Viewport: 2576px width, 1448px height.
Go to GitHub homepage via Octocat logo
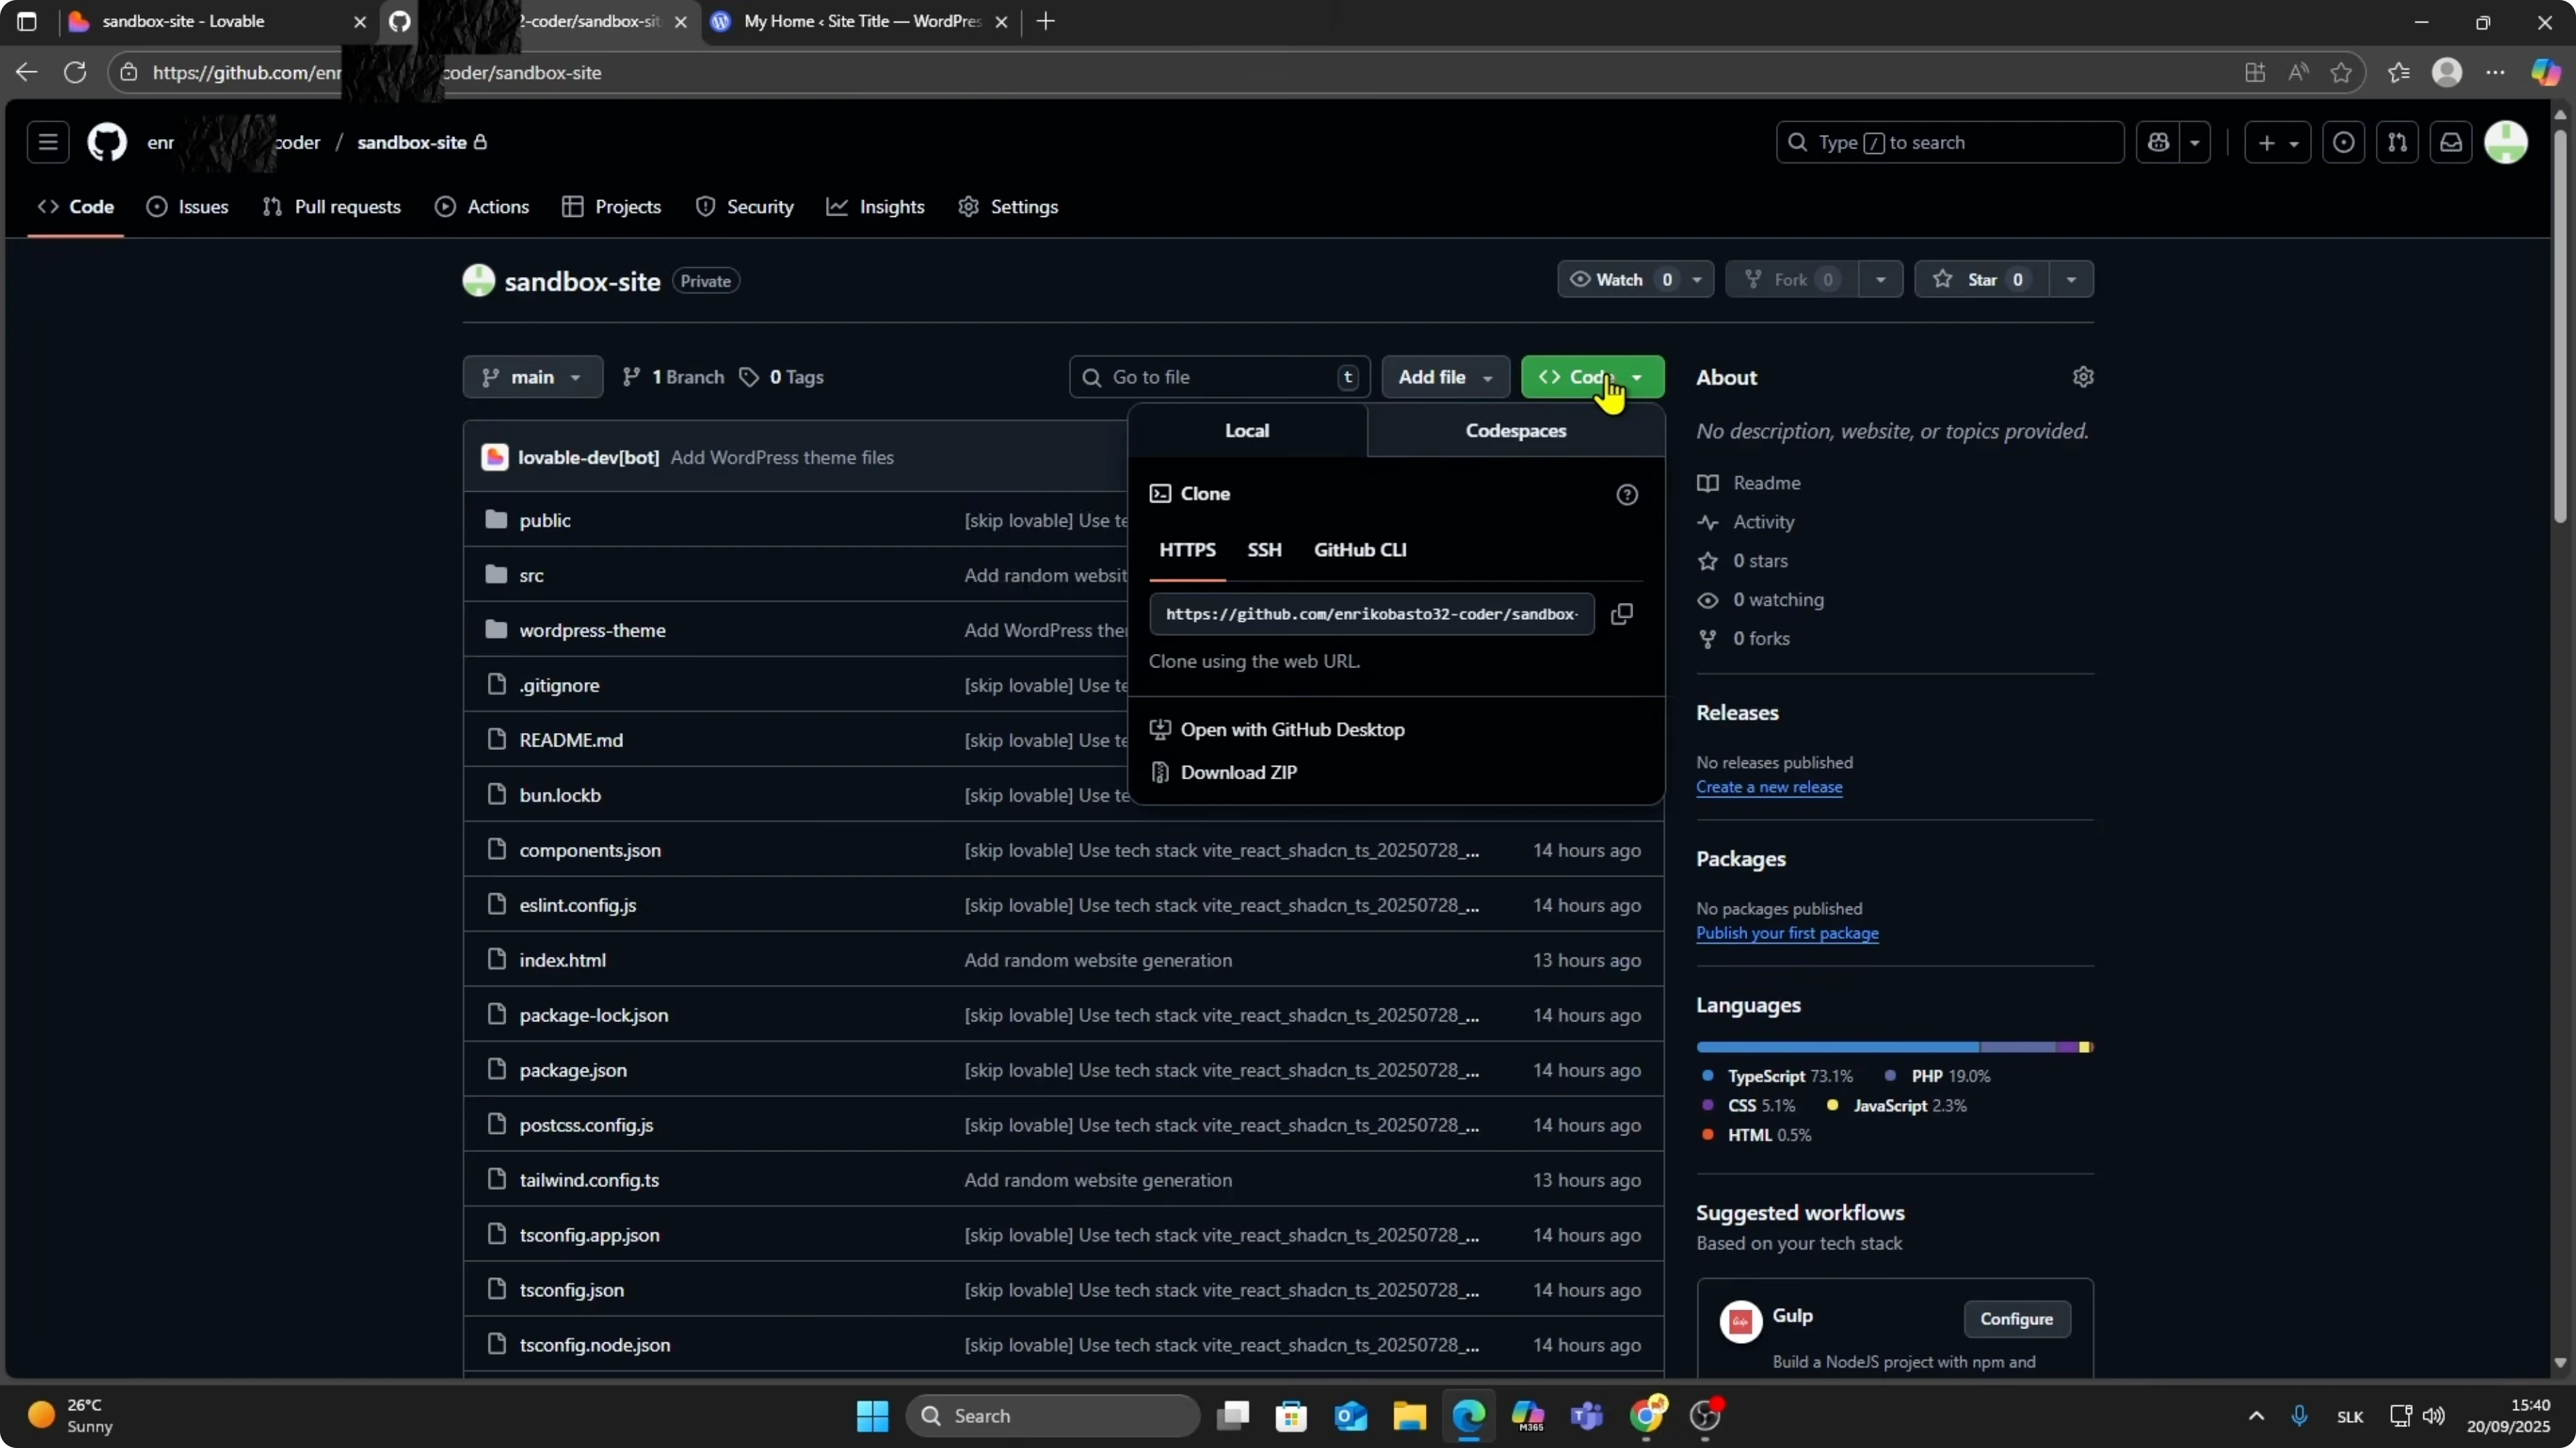107,142
